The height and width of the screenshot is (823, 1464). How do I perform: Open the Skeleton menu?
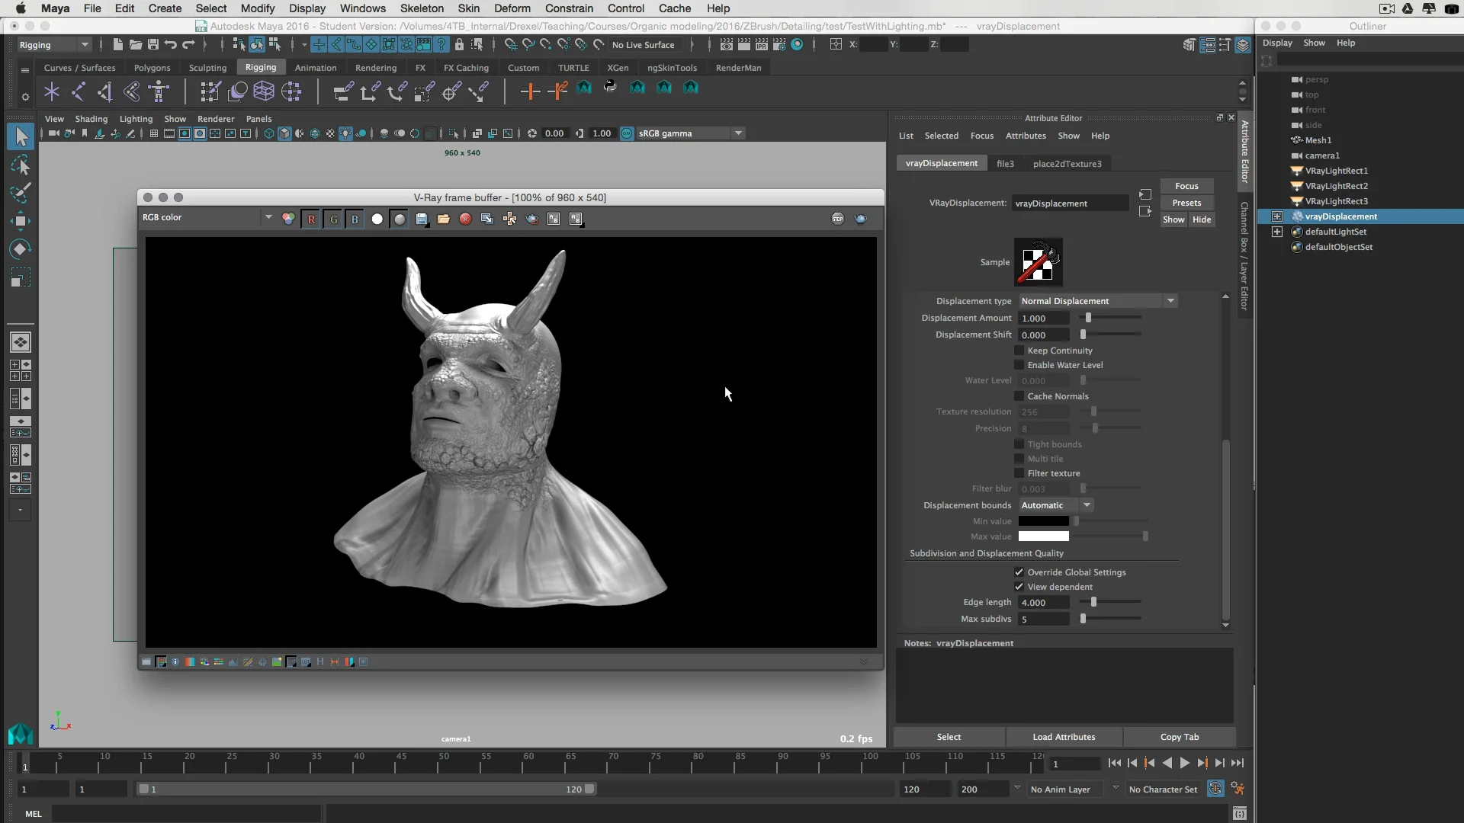pos(422,8)
